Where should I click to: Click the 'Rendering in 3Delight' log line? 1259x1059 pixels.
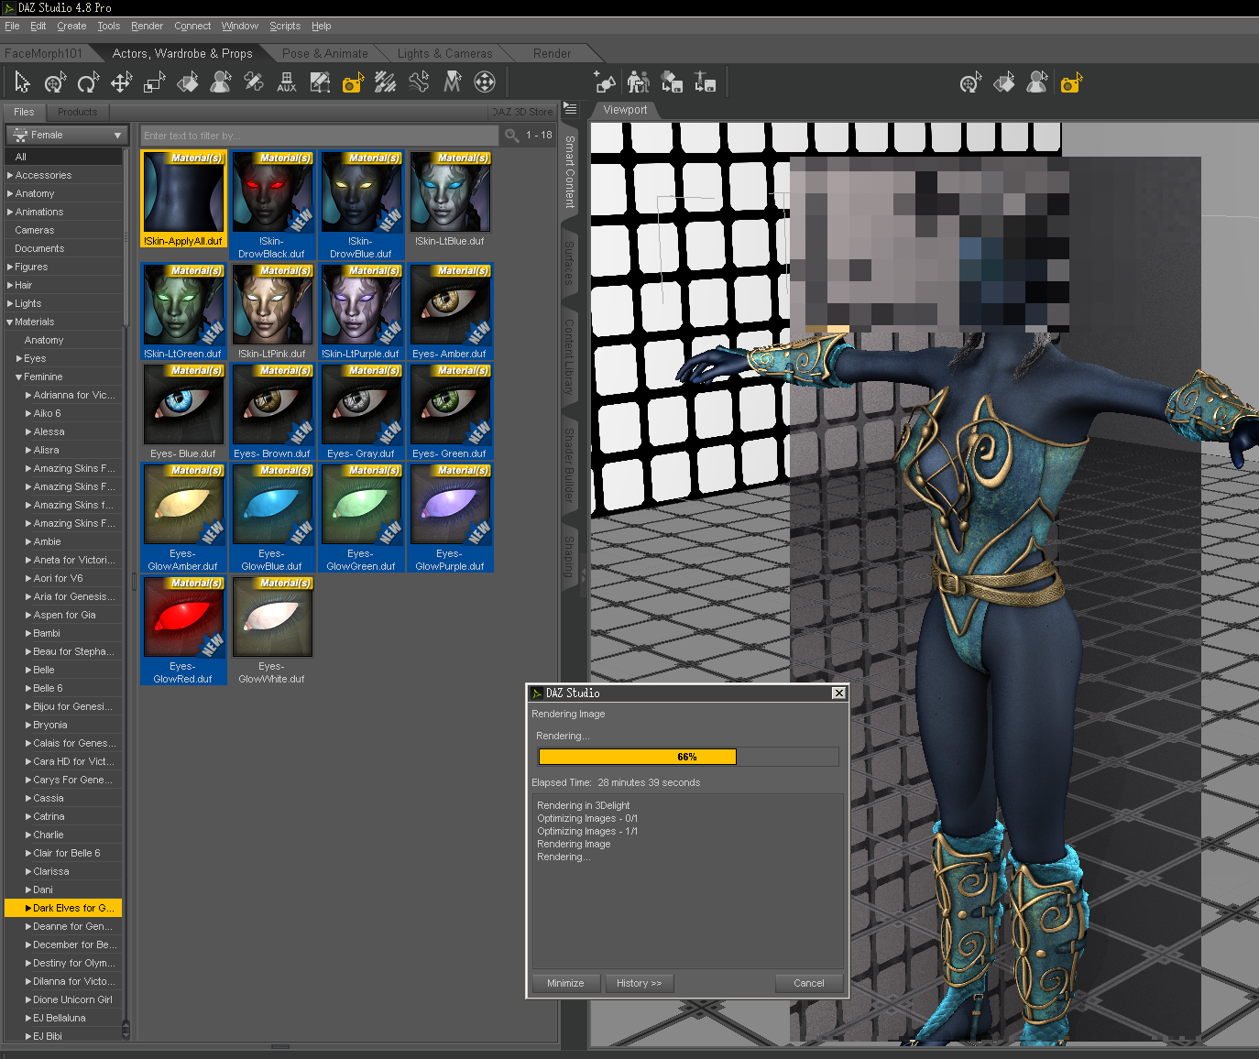click(x=584, y=806)
